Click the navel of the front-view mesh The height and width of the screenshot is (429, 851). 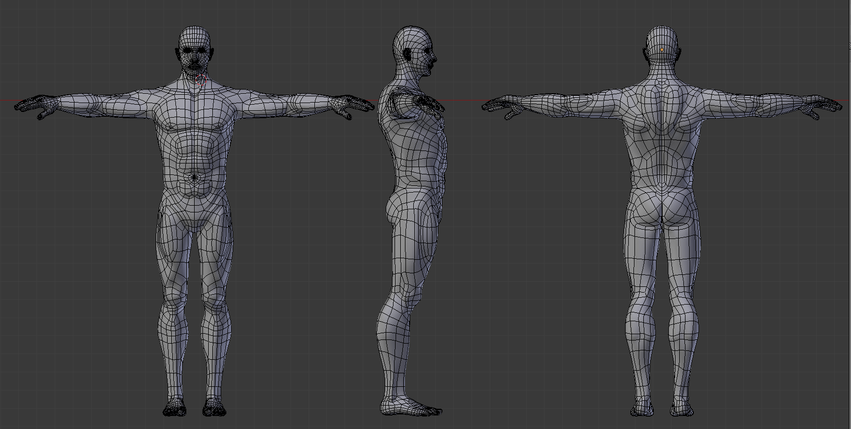(x=195, y=177)
